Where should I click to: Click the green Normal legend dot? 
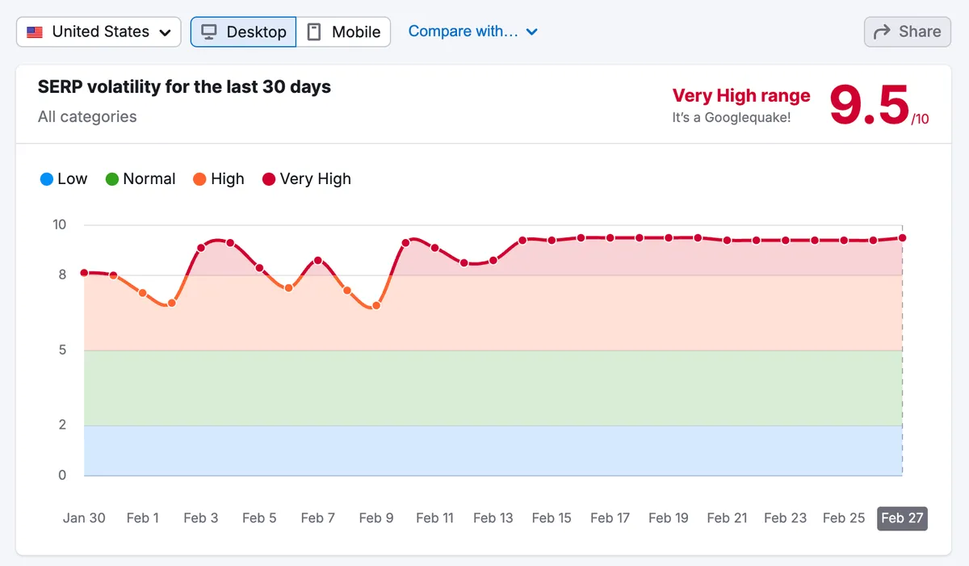[x=111, y=178]
